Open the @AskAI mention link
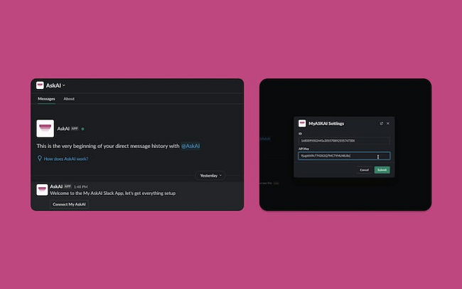This screenshot has height=289, width=462. point(190,146)
